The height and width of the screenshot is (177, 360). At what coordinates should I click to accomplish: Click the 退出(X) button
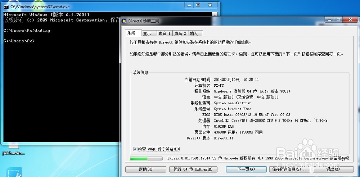click(333, 169)
